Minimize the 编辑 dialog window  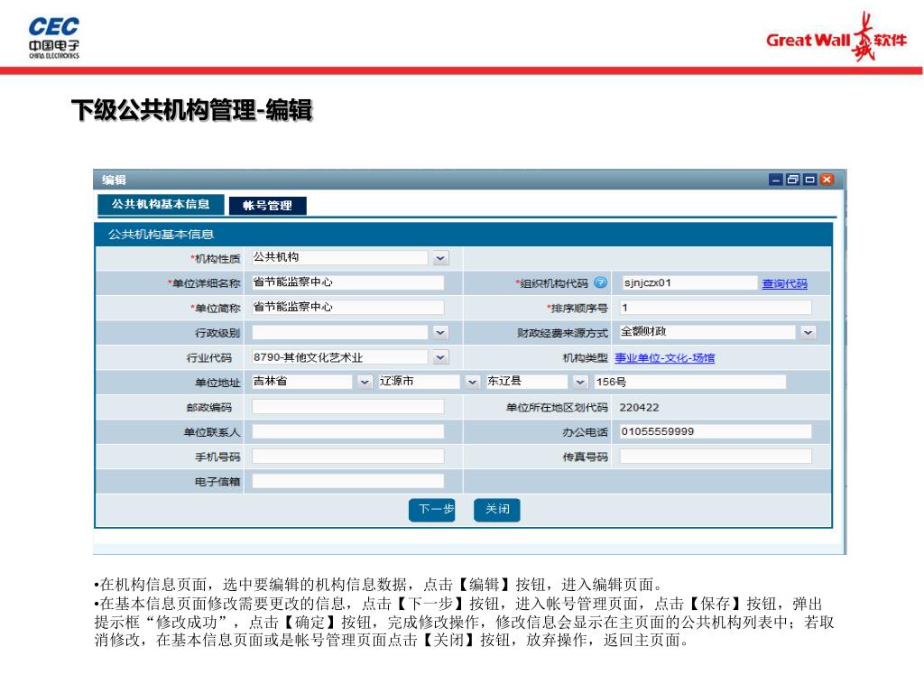click(x=776, y=180)
